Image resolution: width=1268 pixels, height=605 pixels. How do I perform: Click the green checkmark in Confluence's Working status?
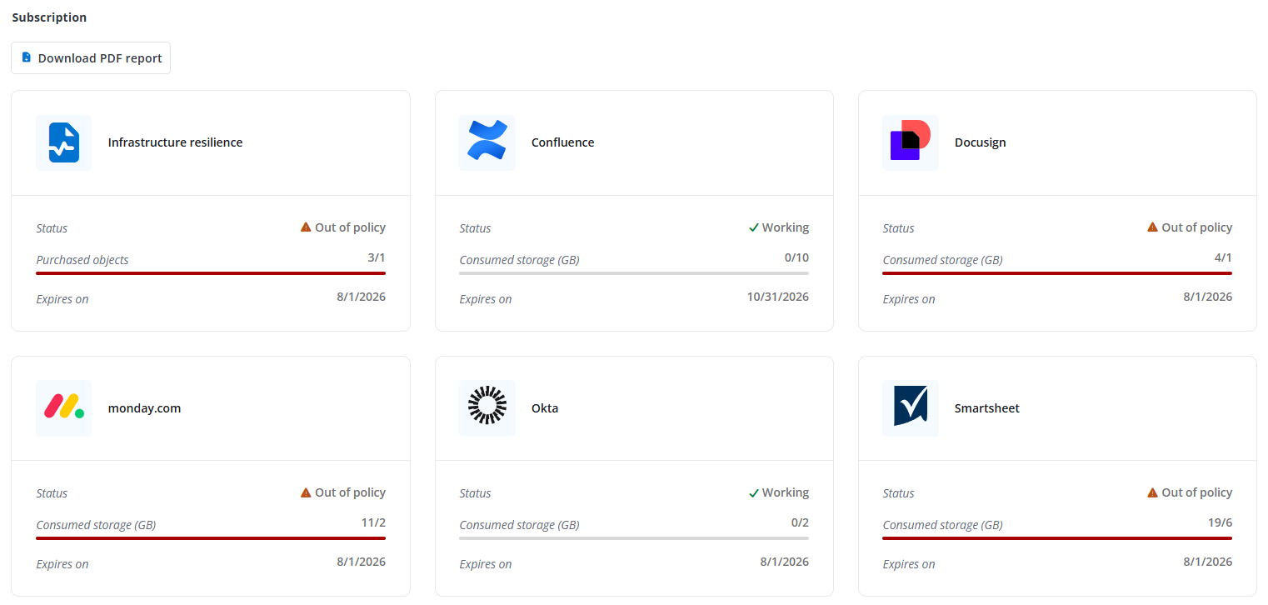[753, 227]
